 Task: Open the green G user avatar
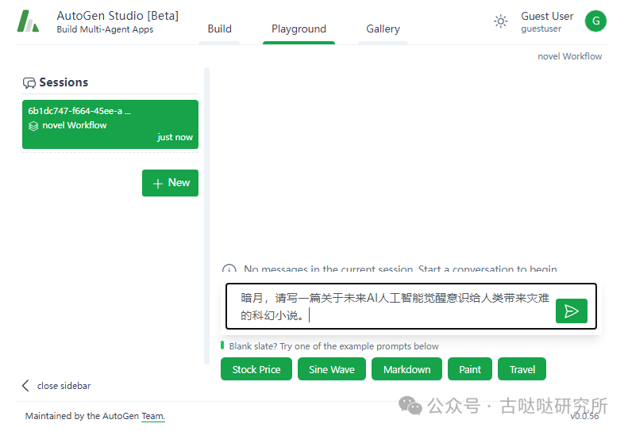(595, 21)
